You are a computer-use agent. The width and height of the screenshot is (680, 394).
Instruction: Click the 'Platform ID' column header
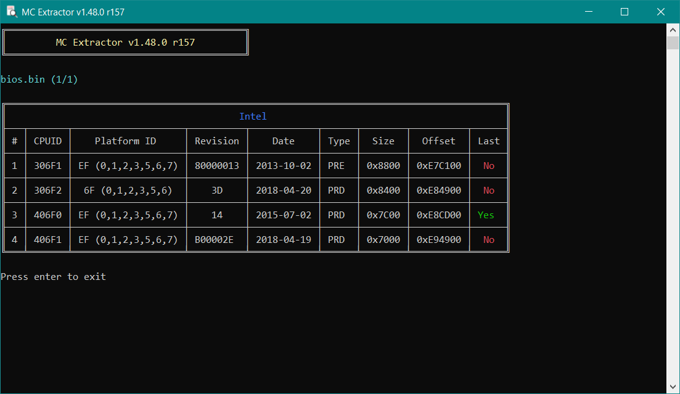tap(125, 141)
